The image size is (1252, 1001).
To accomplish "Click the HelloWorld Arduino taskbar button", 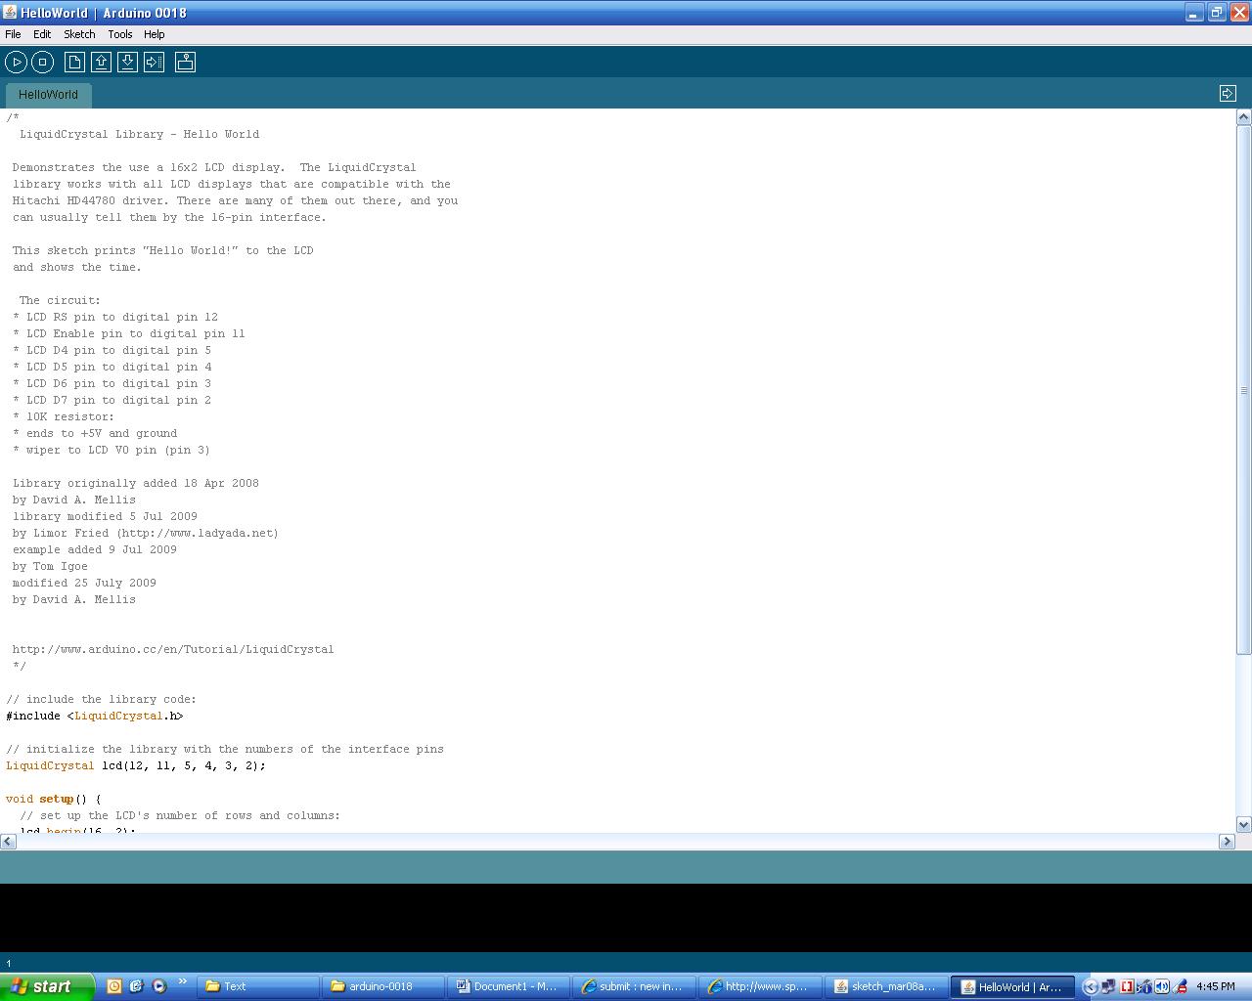I will coord(1013,986).
